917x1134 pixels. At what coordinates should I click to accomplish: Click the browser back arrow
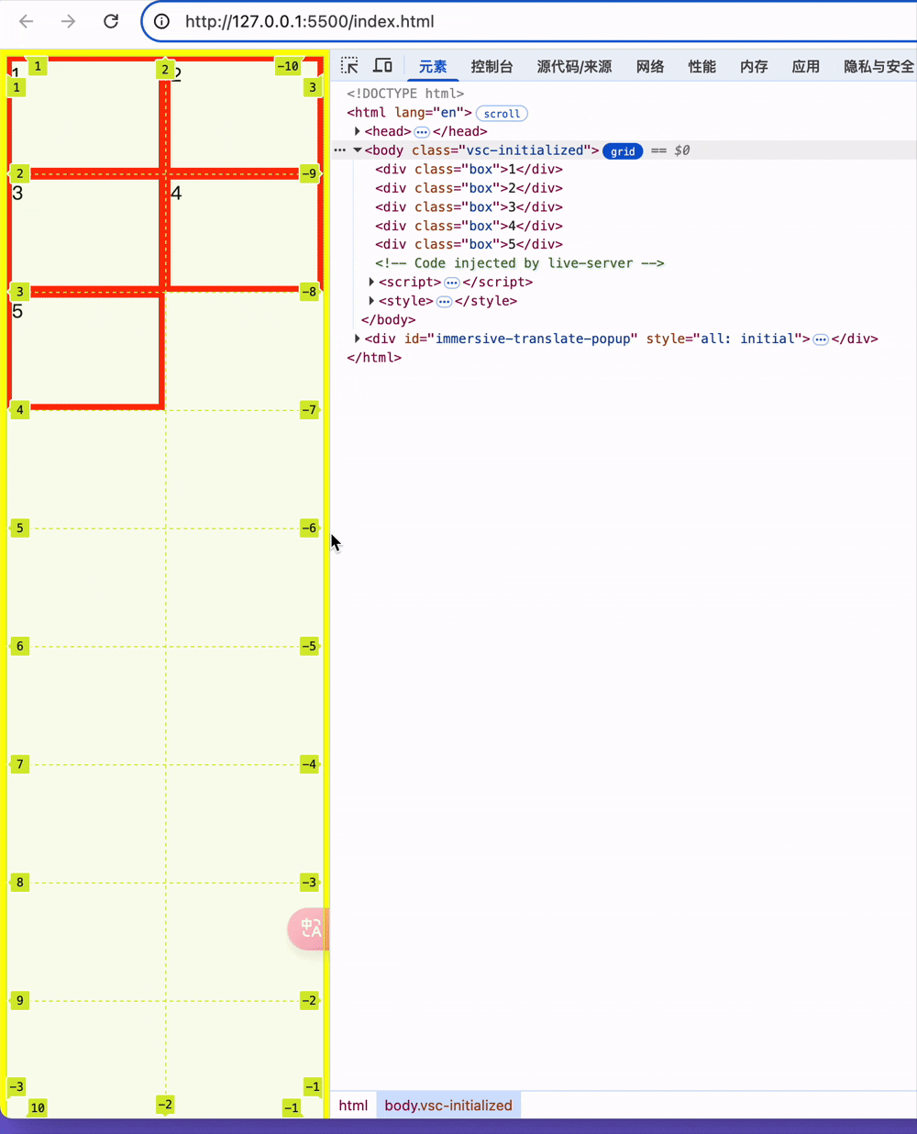[x=27, y=21]
